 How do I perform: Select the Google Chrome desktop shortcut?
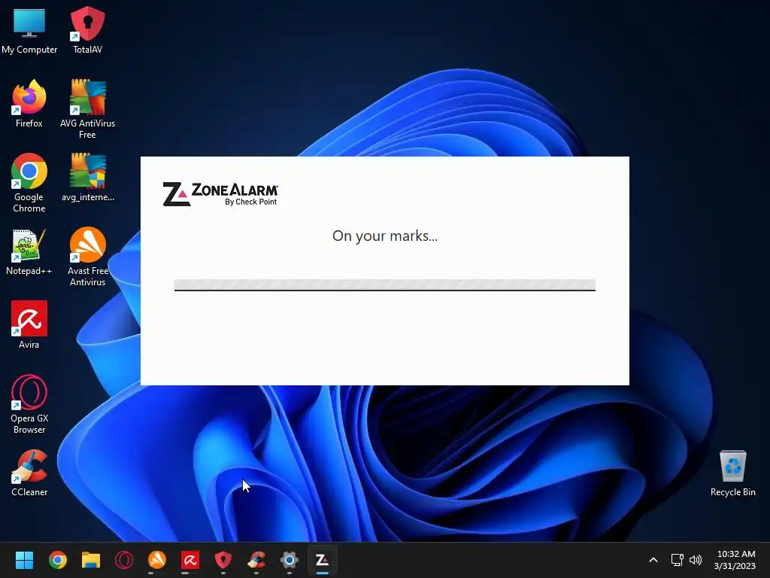click(29, 183)
